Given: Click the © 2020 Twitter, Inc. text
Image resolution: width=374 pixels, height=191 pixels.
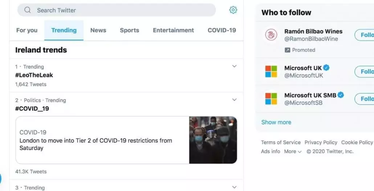Looking at the screenshot, I should (330, 151).
